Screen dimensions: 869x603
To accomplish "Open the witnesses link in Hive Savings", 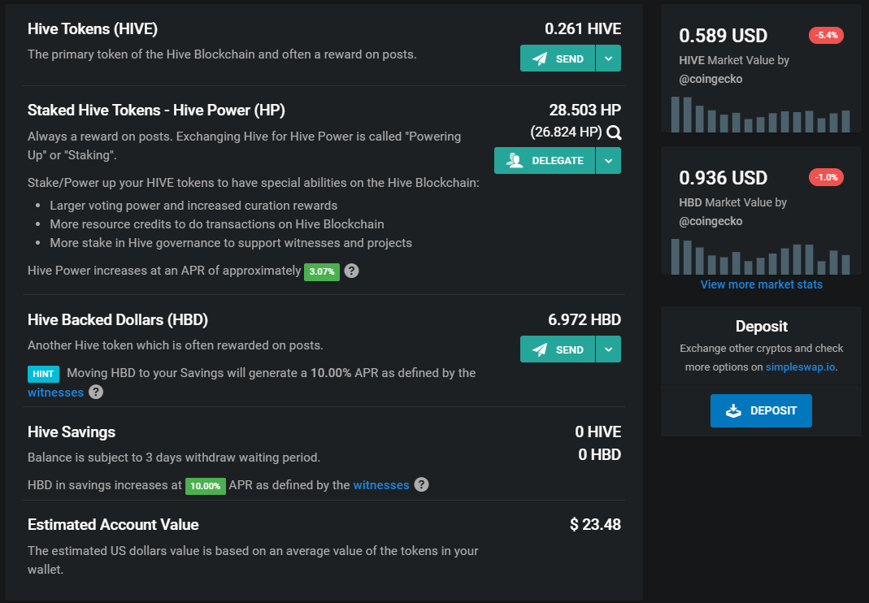I will pyautogui.click(x=381, y=485).
